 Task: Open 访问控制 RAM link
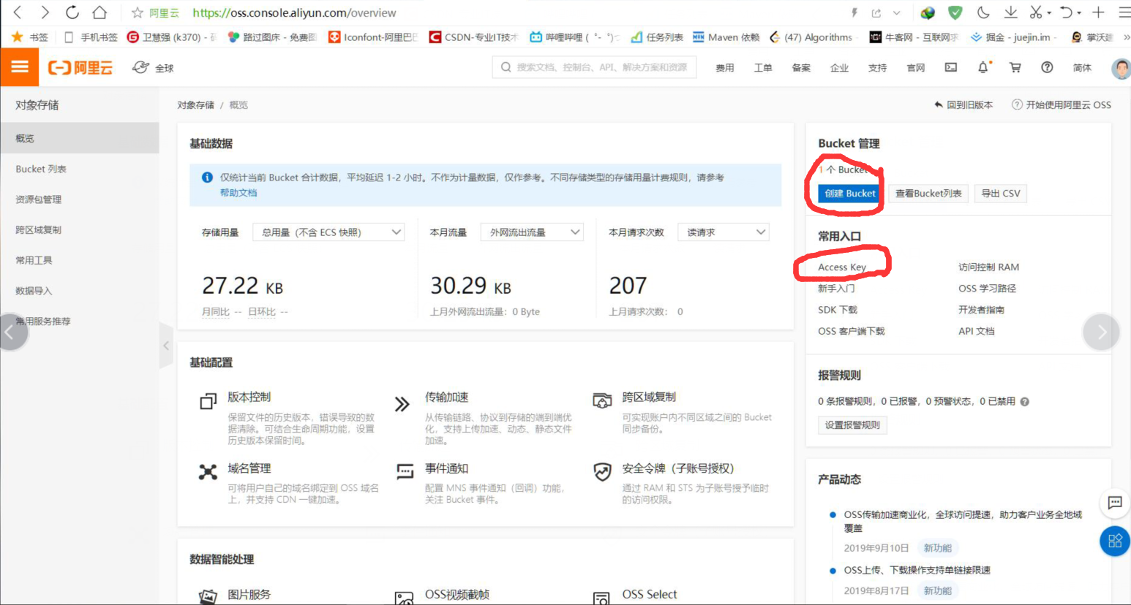(988, 267)
